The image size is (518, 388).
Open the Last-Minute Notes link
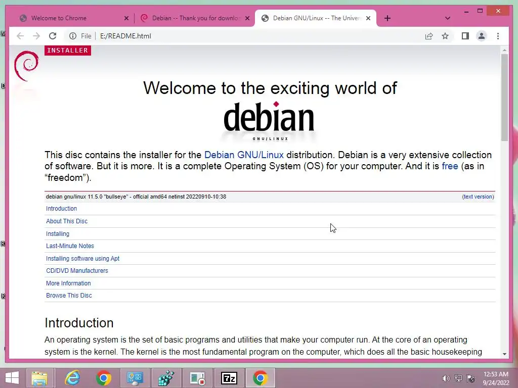(x=70, y=246)
